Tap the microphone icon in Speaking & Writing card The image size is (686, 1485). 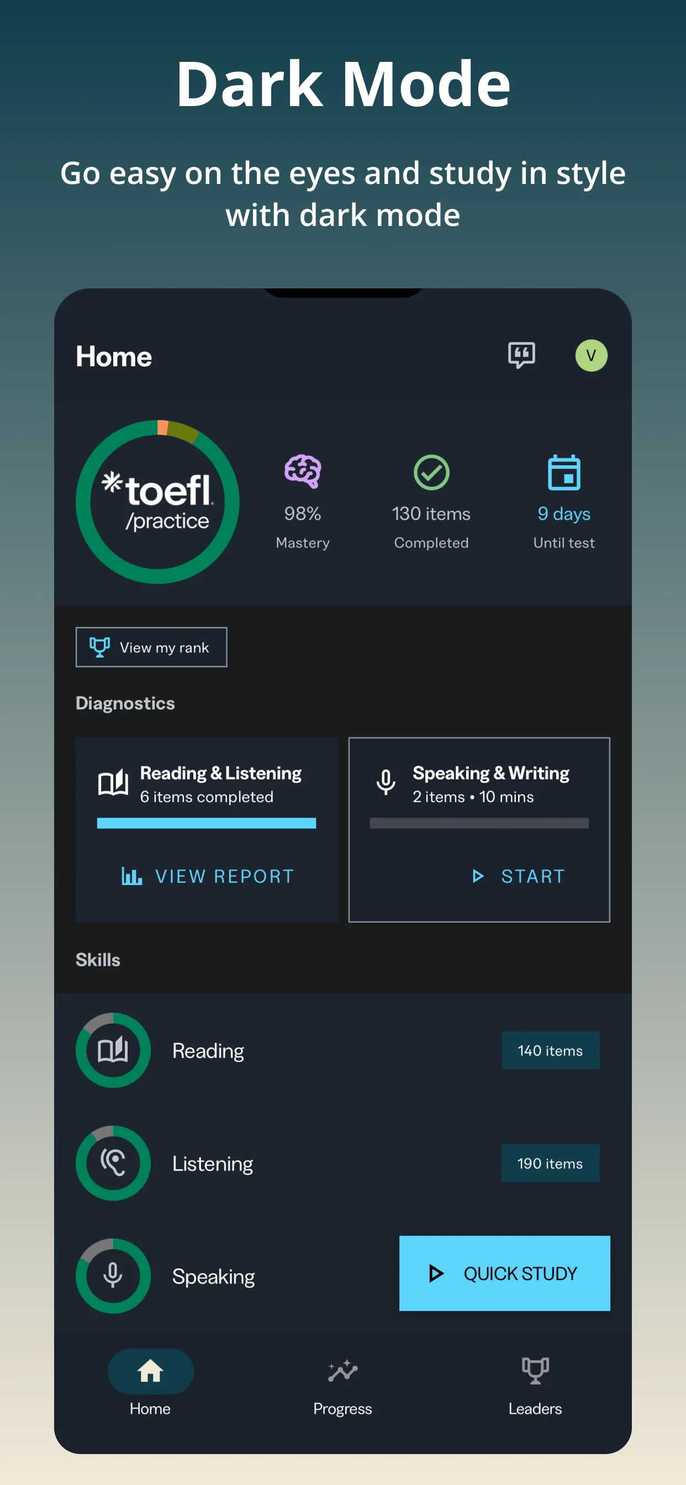coord(386,782)
